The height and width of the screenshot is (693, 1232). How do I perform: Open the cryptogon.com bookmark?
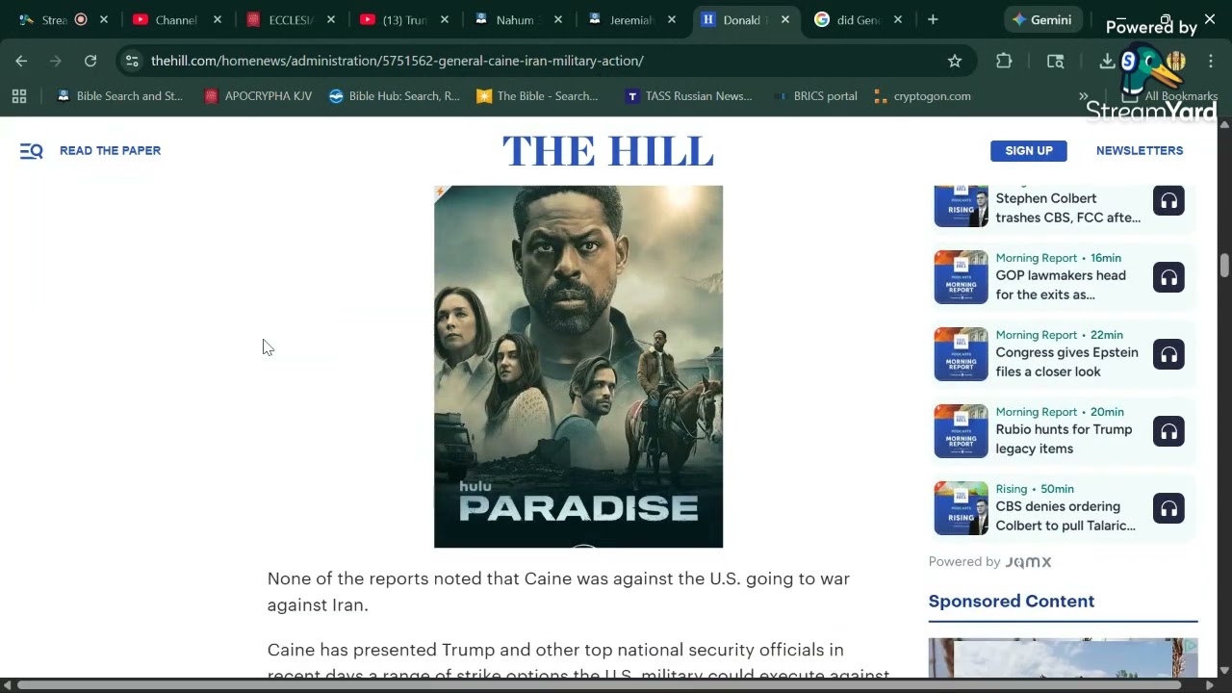pyautogui.click(x=923, y=96)
